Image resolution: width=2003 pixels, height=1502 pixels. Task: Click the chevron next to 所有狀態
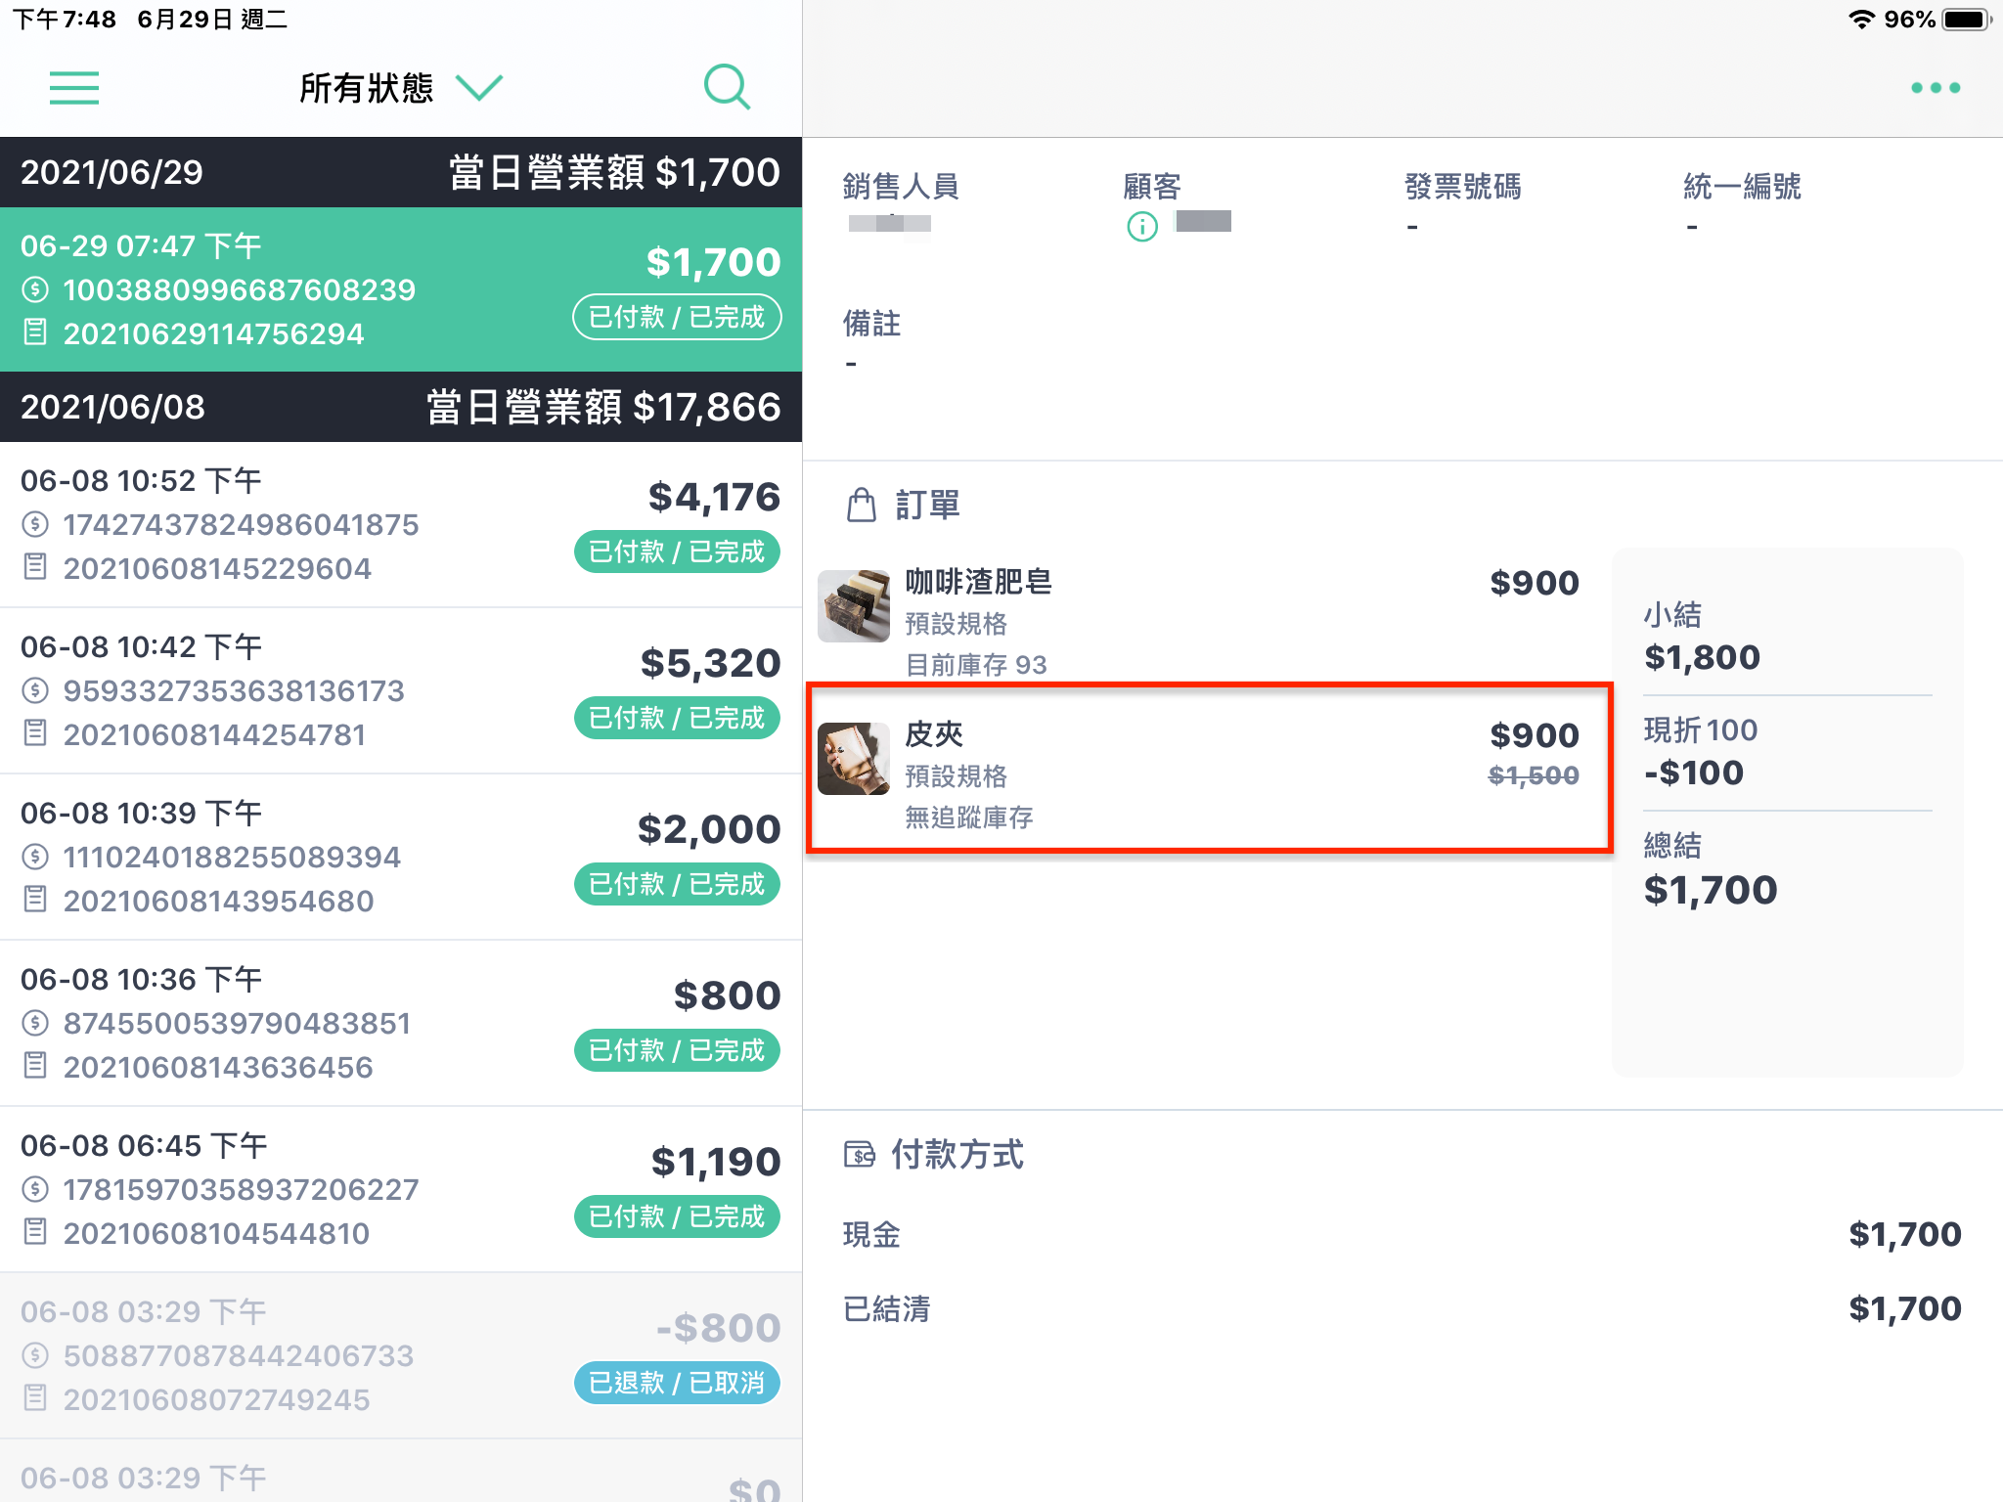(479, 88)
